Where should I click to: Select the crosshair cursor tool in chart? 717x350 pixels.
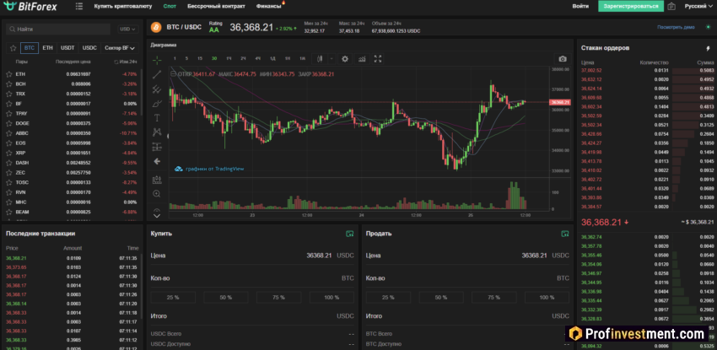(x=157, y=60)
